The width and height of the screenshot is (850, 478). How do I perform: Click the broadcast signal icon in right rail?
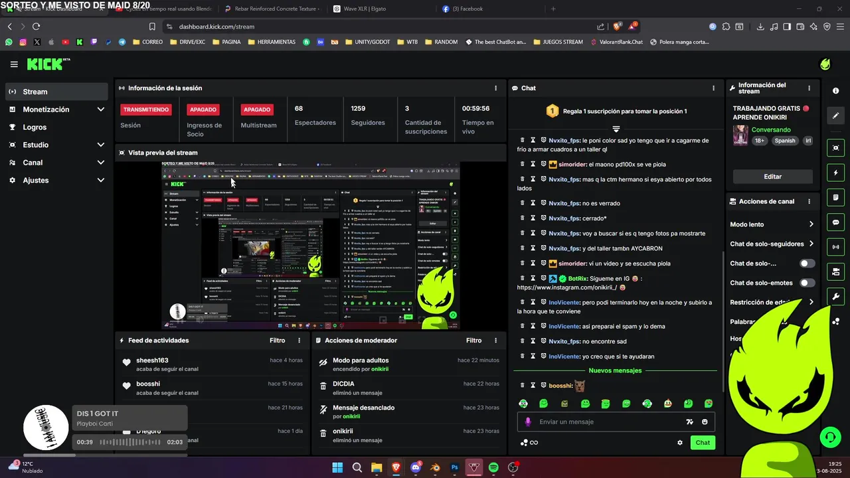(835, 247)
